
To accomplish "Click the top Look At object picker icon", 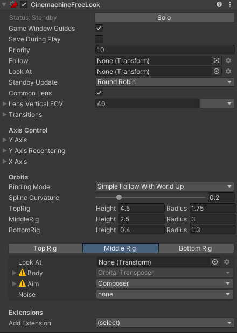I will pos(217,71).
